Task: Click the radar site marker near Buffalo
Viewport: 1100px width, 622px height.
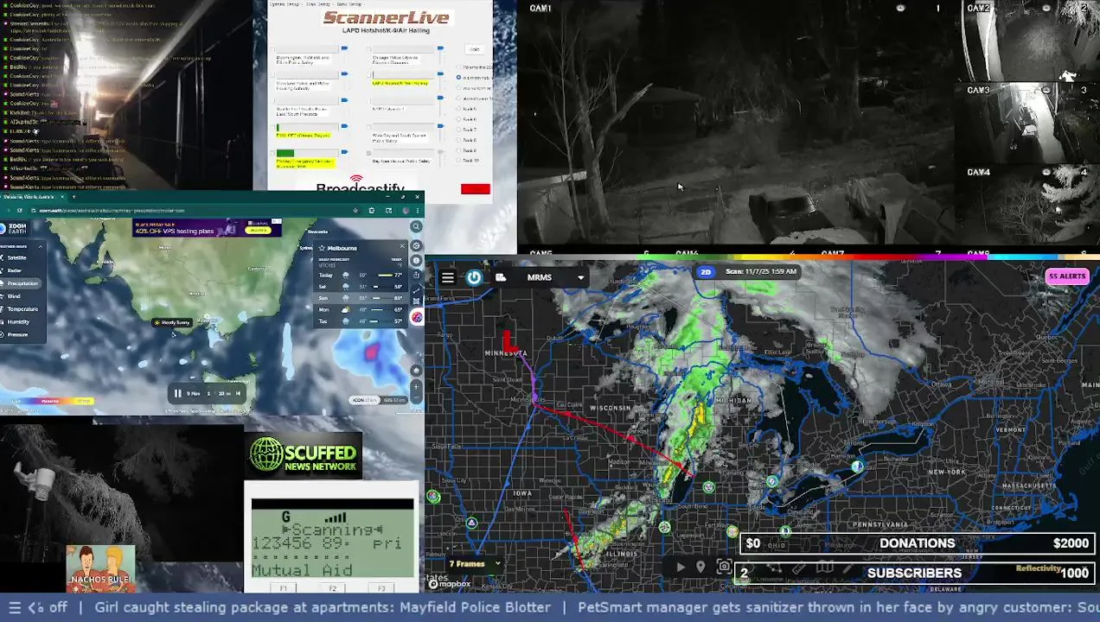Action: pos(857,466)
